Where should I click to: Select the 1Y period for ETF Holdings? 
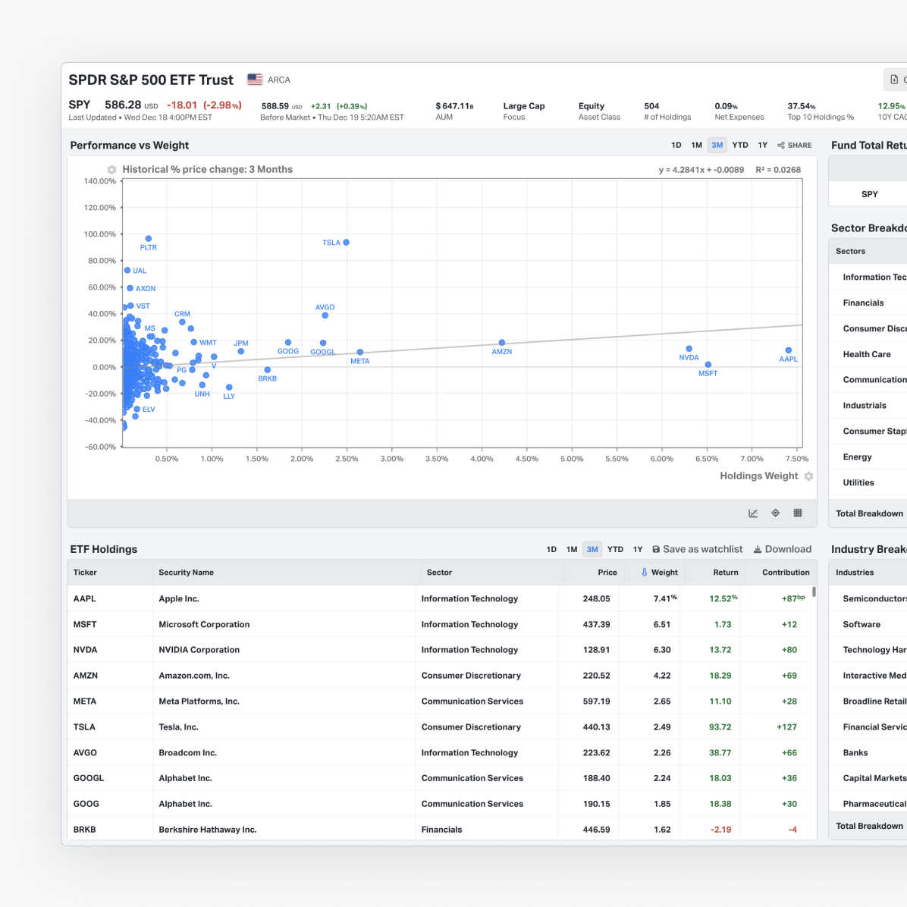637,549
